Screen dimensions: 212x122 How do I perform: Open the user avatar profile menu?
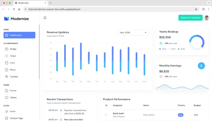pos(207,18)
